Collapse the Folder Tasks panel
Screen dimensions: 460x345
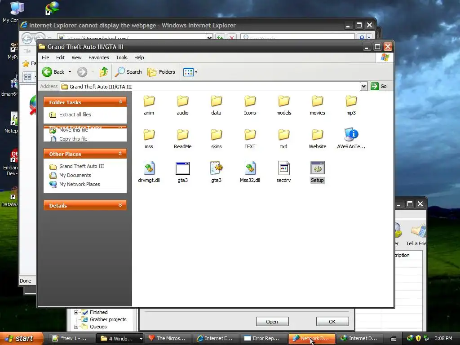pos(120,102)
